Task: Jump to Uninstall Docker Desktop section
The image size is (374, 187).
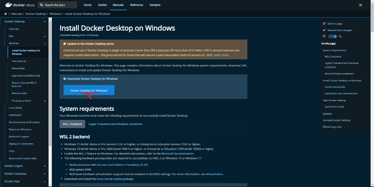Action: coord(336,121)
